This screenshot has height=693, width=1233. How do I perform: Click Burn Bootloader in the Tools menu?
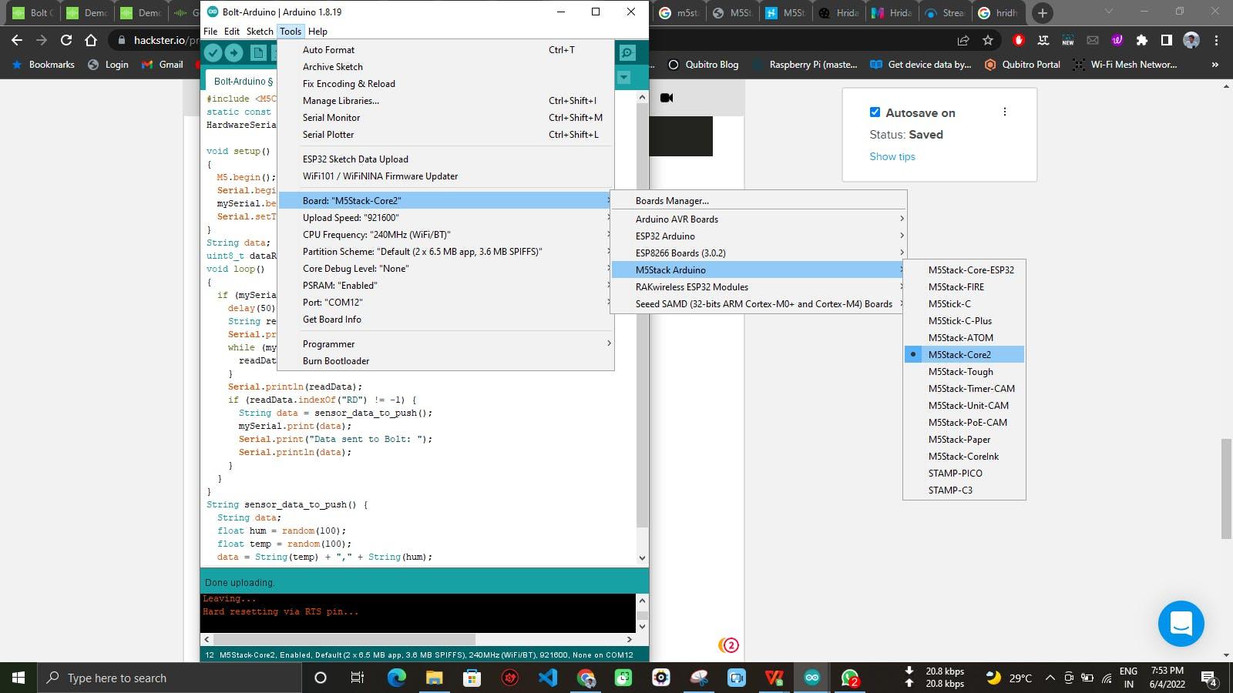pos(446,361)
